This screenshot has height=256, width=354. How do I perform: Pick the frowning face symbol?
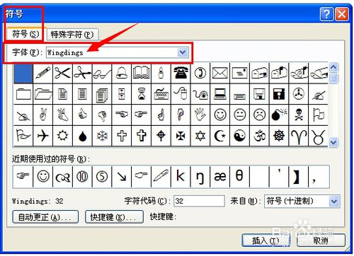pyautogui.click(x=259, y=115)
